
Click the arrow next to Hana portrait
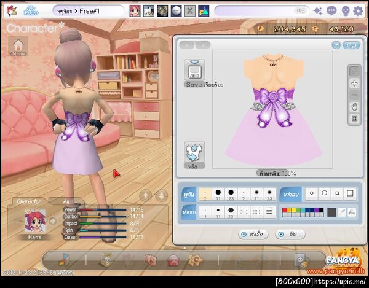click(53, 221)
